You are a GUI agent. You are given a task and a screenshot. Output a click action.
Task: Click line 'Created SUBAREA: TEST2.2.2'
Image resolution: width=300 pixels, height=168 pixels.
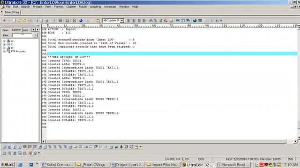pos(71,120)
